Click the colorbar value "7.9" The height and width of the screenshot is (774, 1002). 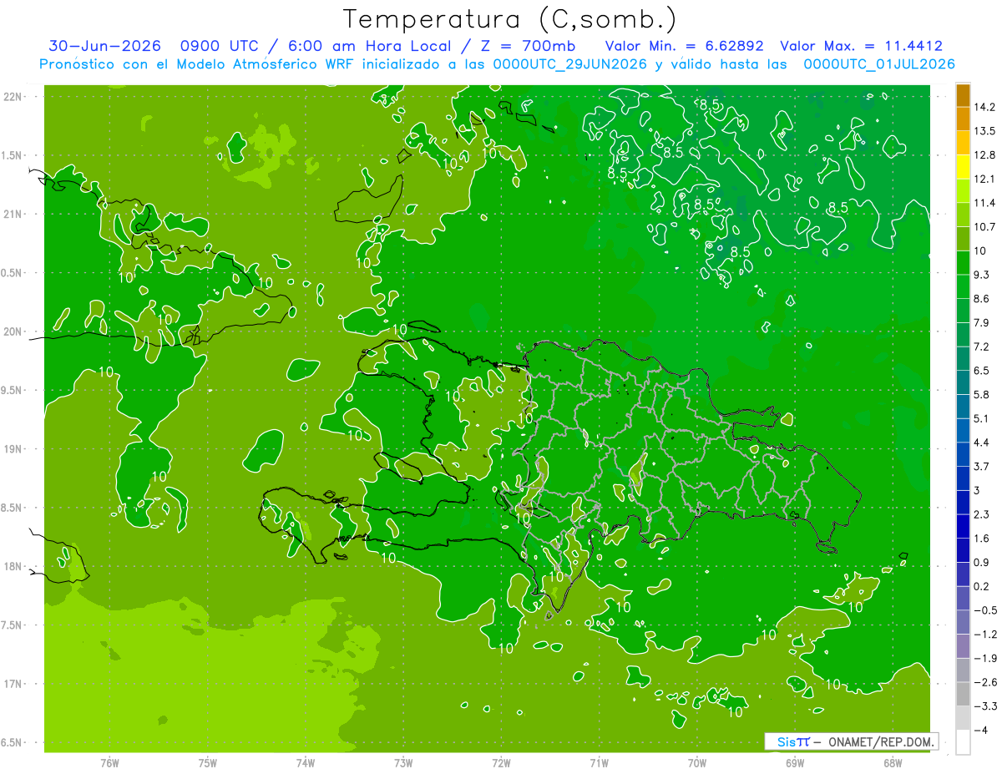click(983, 323)
